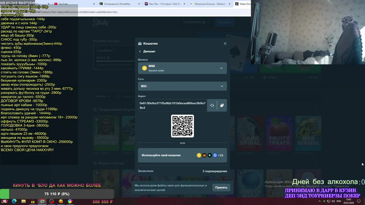Accept cookies with Принять button
This screenshot has height=205, width=365.
pyautogui.click(x=221, y=187)
